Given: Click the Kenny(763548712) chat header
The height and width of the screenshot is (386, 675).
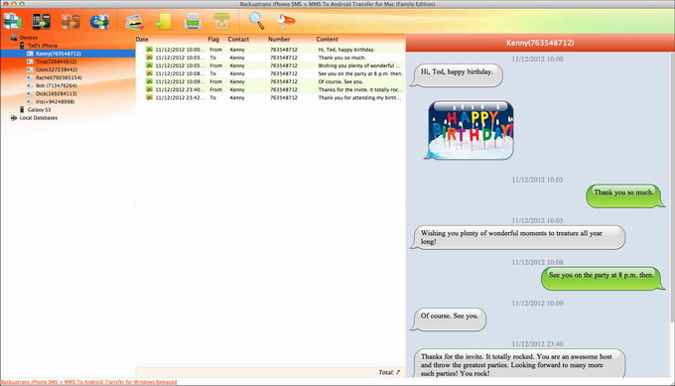Looking at the screenshot, I should (x=540, y=43).
